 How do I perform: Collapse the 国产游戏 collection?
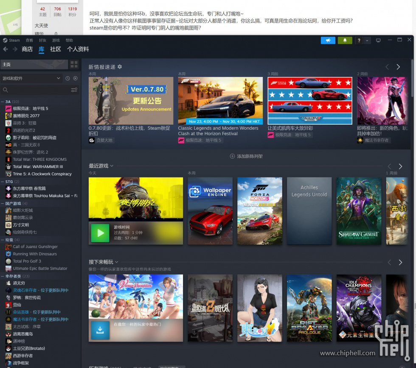(x=3, y=203)
